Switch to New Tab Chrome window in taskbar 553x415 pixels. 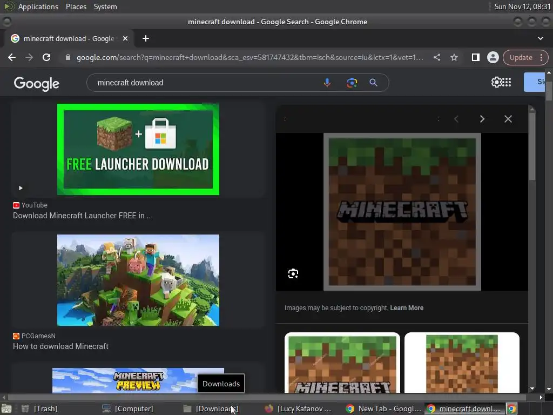point(384,409)
